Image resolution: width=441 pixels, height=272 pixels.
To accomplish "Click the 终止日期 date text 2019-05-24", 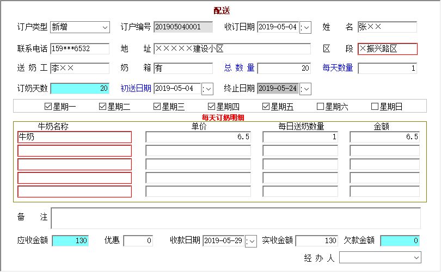I will [278, 89].
